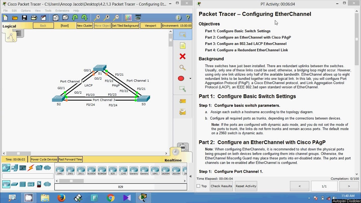The height and width of the screenshot is (203, 361).
Task: Open the Extensions menu
Action: click(62, 11)
